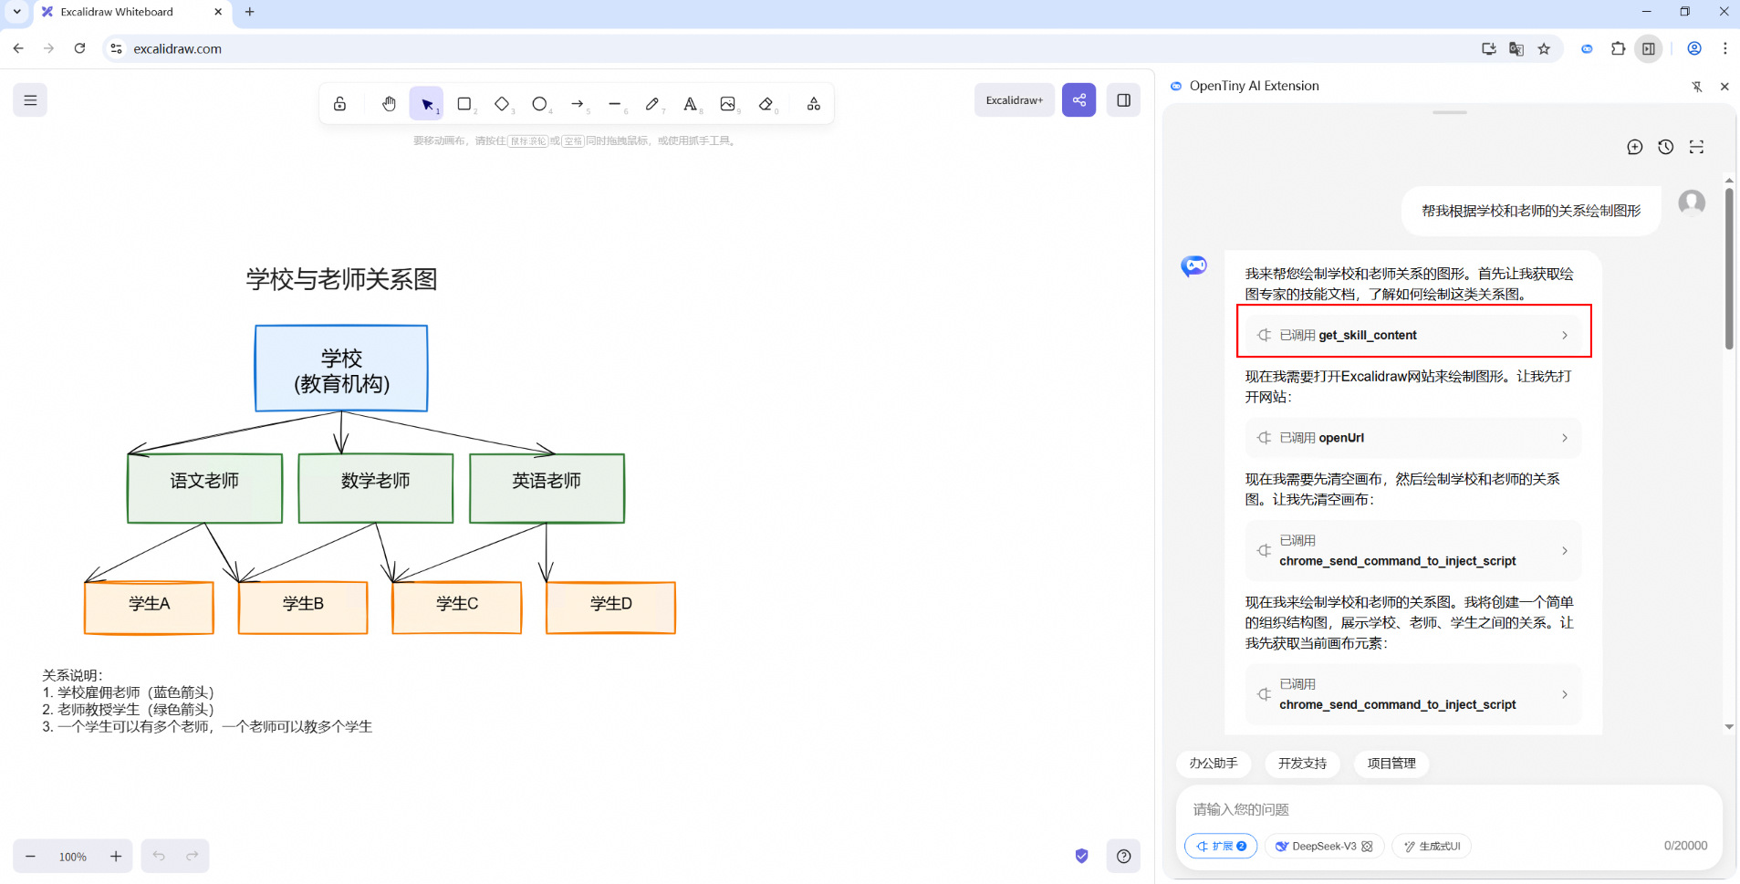Select the 学校 (教育机构) box on canvas

click(341, 369)
